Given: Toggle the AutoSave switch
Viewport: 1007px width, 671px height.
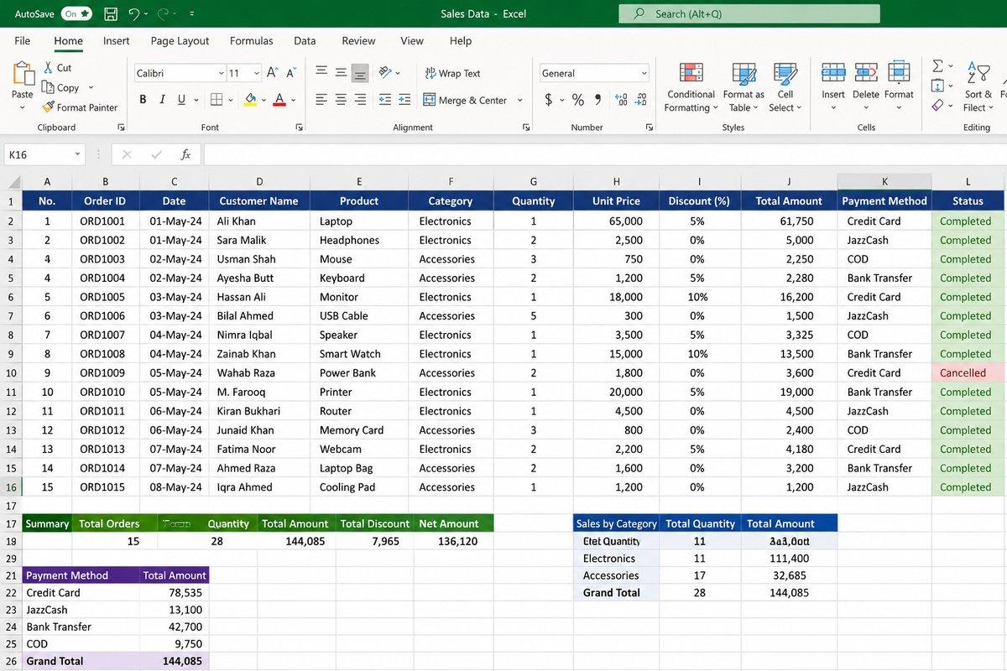Looking at the screenshot, I should click(x=77, y=14).
